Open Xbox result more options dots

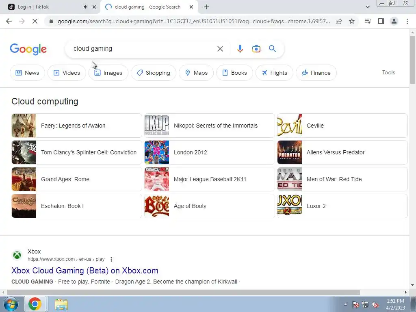pyautogui.click(x=111, y=259)
